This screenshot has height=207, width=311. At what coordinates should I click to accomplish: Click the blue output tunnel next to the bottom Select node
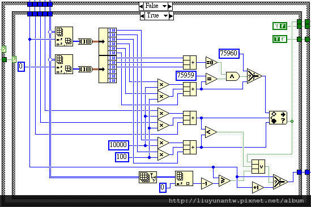(x=299, y=172)
